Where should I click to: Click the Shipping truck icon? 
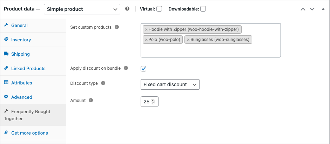coord(6,54)
